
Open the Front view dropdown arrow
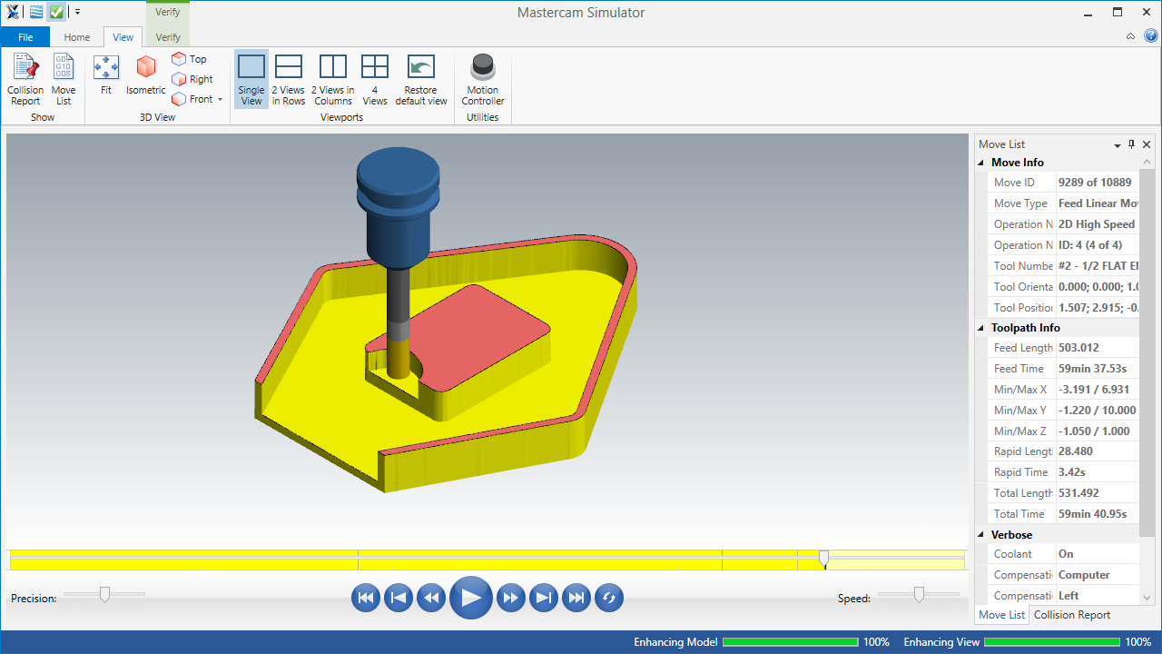pyautogui.click(x=220, y=100)
